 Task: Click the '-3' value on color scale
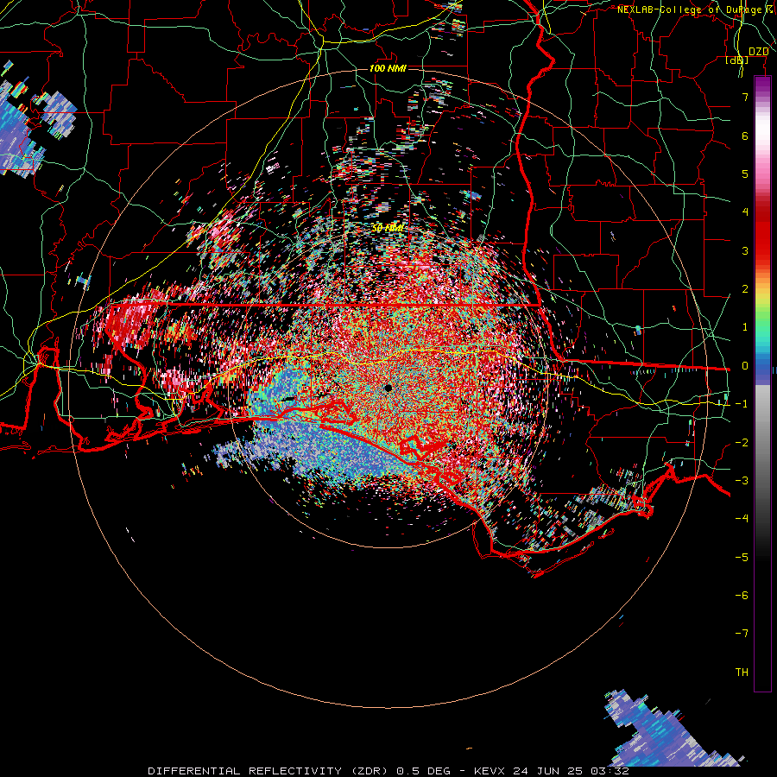[x=742, y=481]
